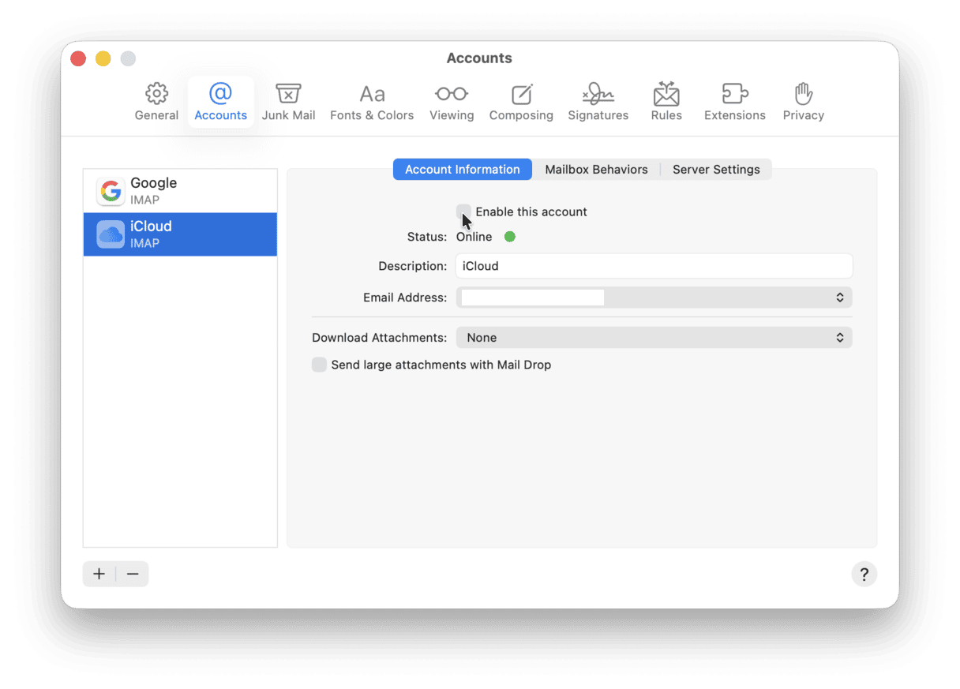960x689 pixels.
Task: Open Extensions settings
Action: 734,101
